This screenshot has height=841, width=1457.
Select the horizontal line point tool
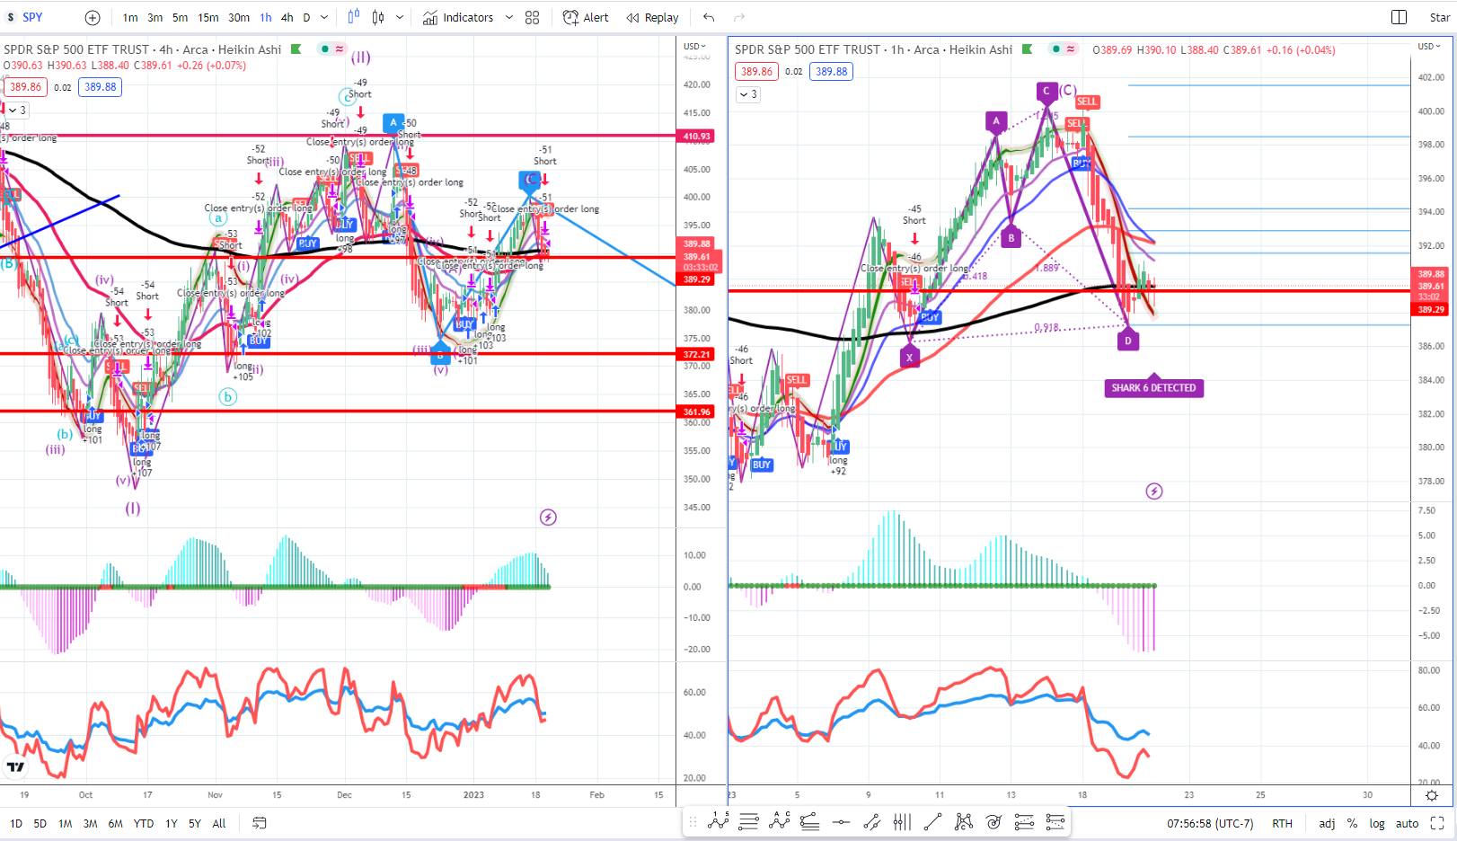[841, 821]
